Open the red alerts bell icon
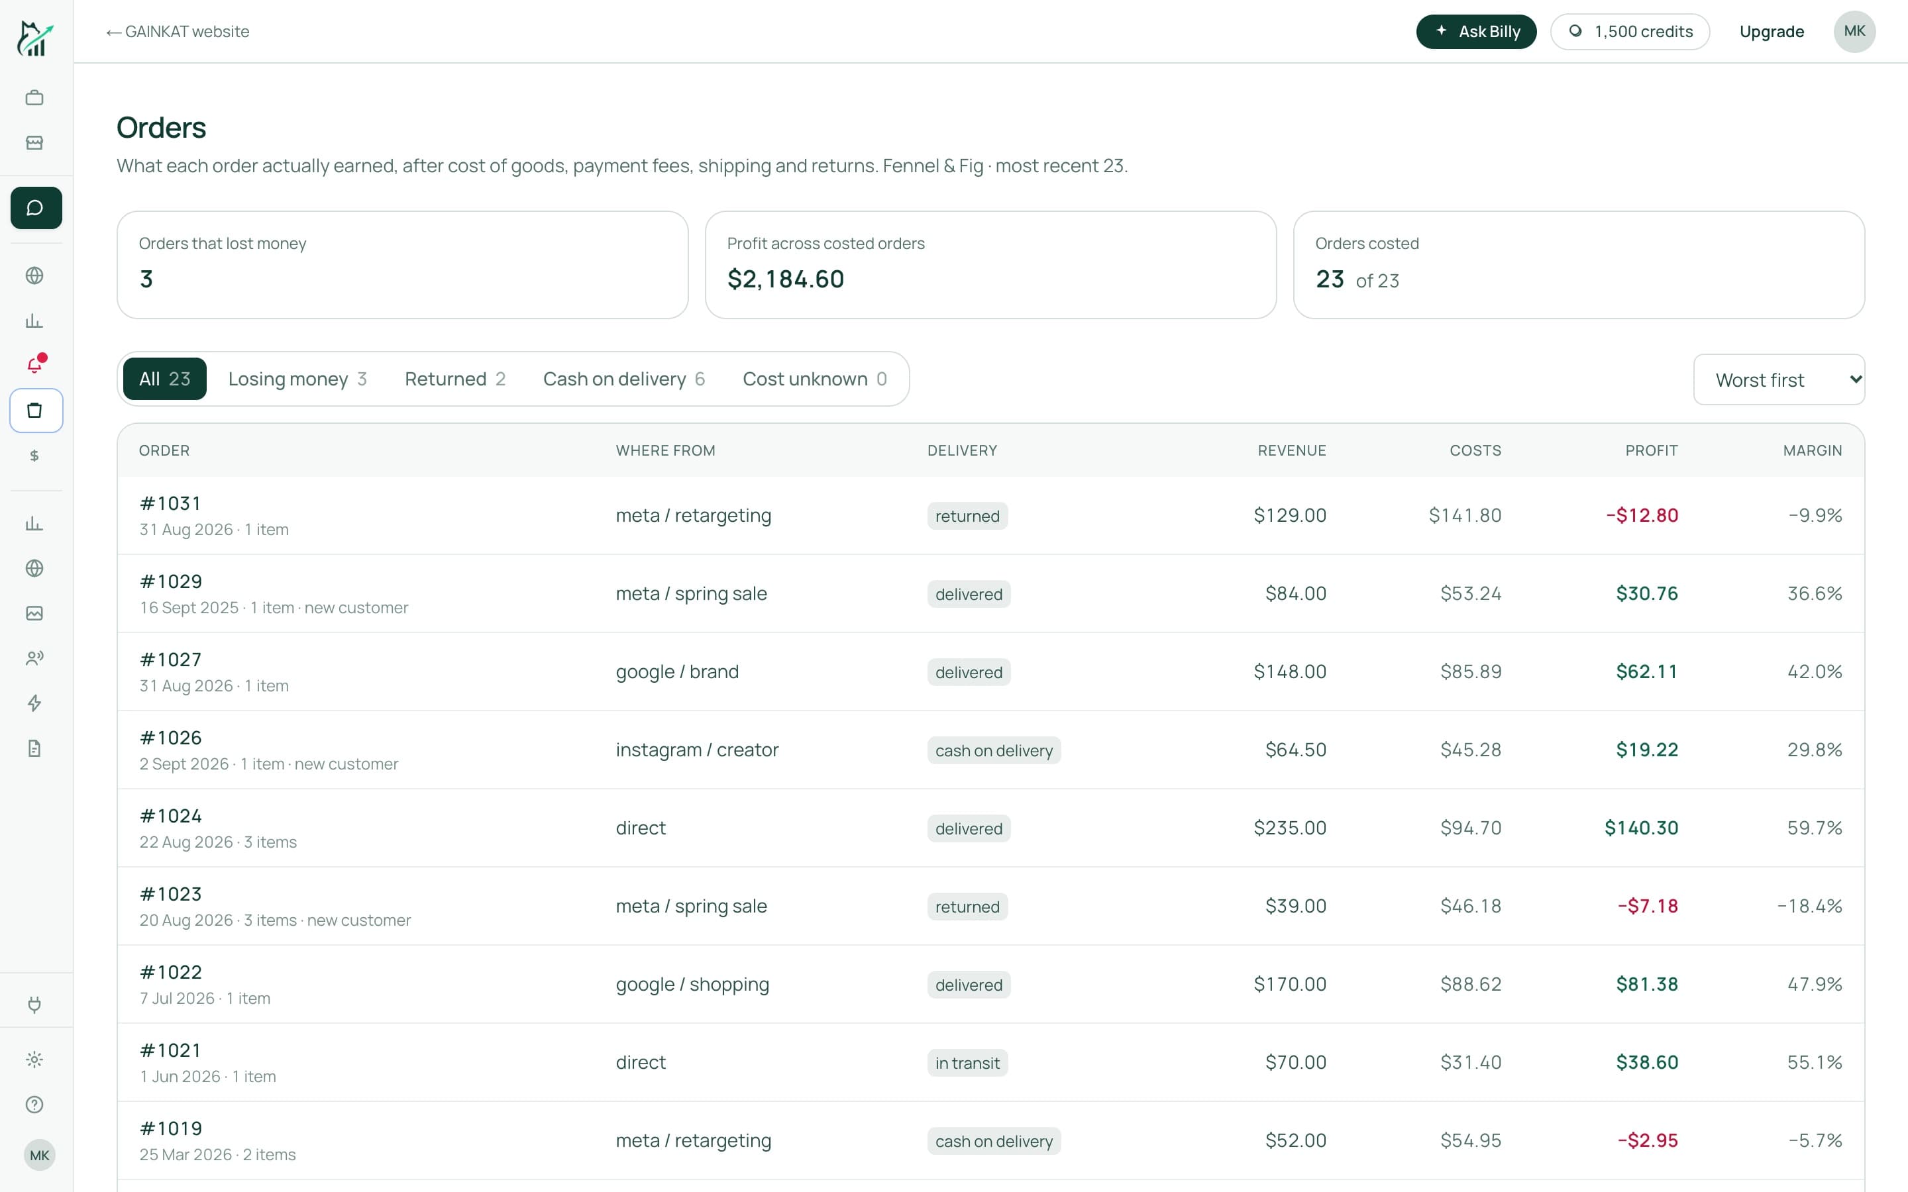Image resolution: width=1908 pixels, height=1192 pixels. pyautogui.click(x=34, y=364)
